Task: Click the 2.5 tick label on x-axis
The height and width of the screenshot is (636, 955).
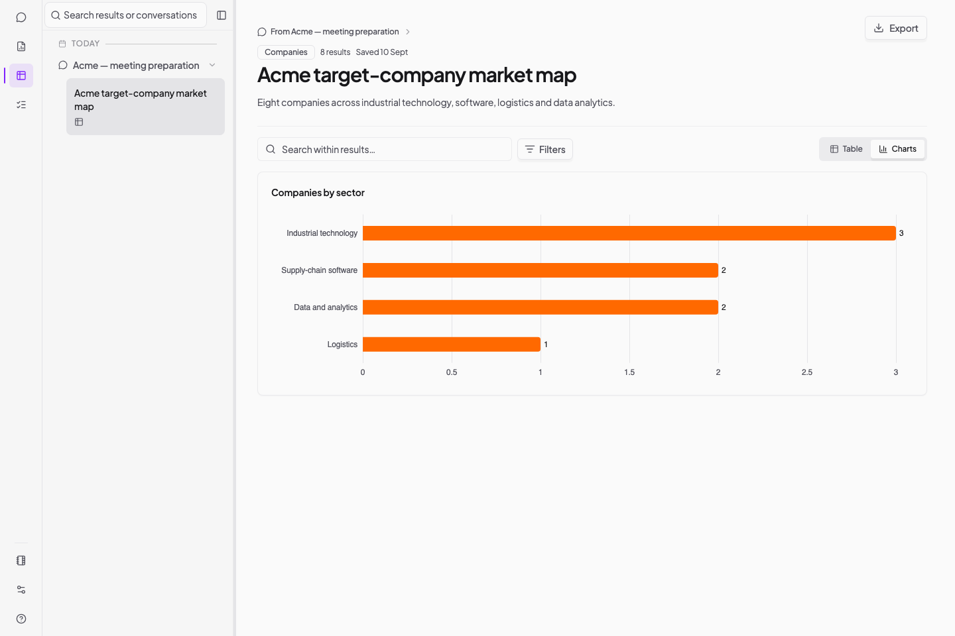Action: click(x=807, y=372)
